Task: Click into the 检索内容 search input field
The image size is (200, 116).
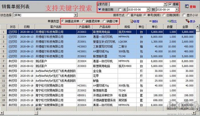Action: click(x=137, y=4)
